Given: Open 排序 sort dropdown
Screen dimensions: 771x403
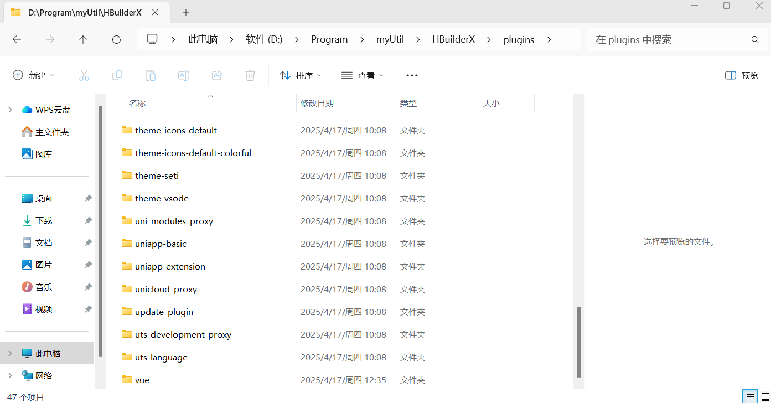Looking at the screenshot, I should (301, 75).
